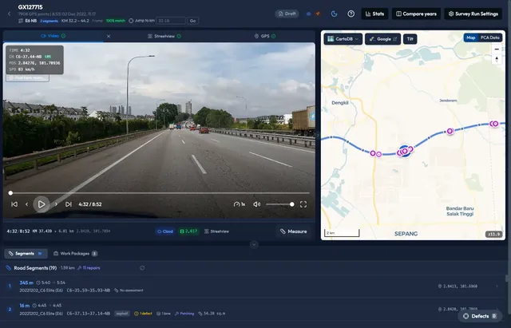
Task: Select PCA Data view mode
Action: tap(489, 38)
